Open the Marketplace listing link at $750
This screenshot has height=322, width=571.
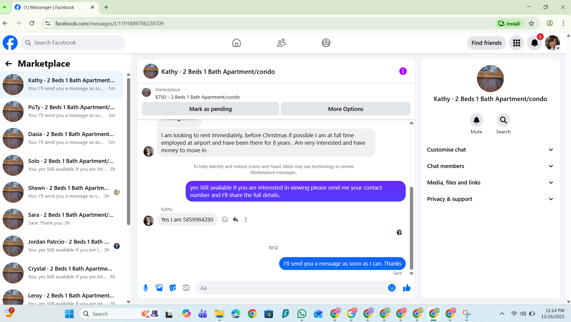197,97
